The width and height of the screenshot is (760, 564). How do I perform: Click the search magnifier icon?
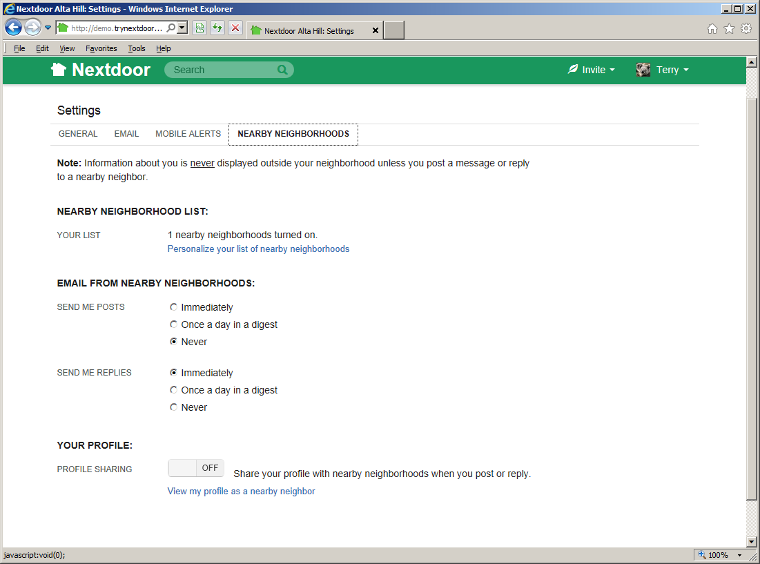[x=282, y=69]
